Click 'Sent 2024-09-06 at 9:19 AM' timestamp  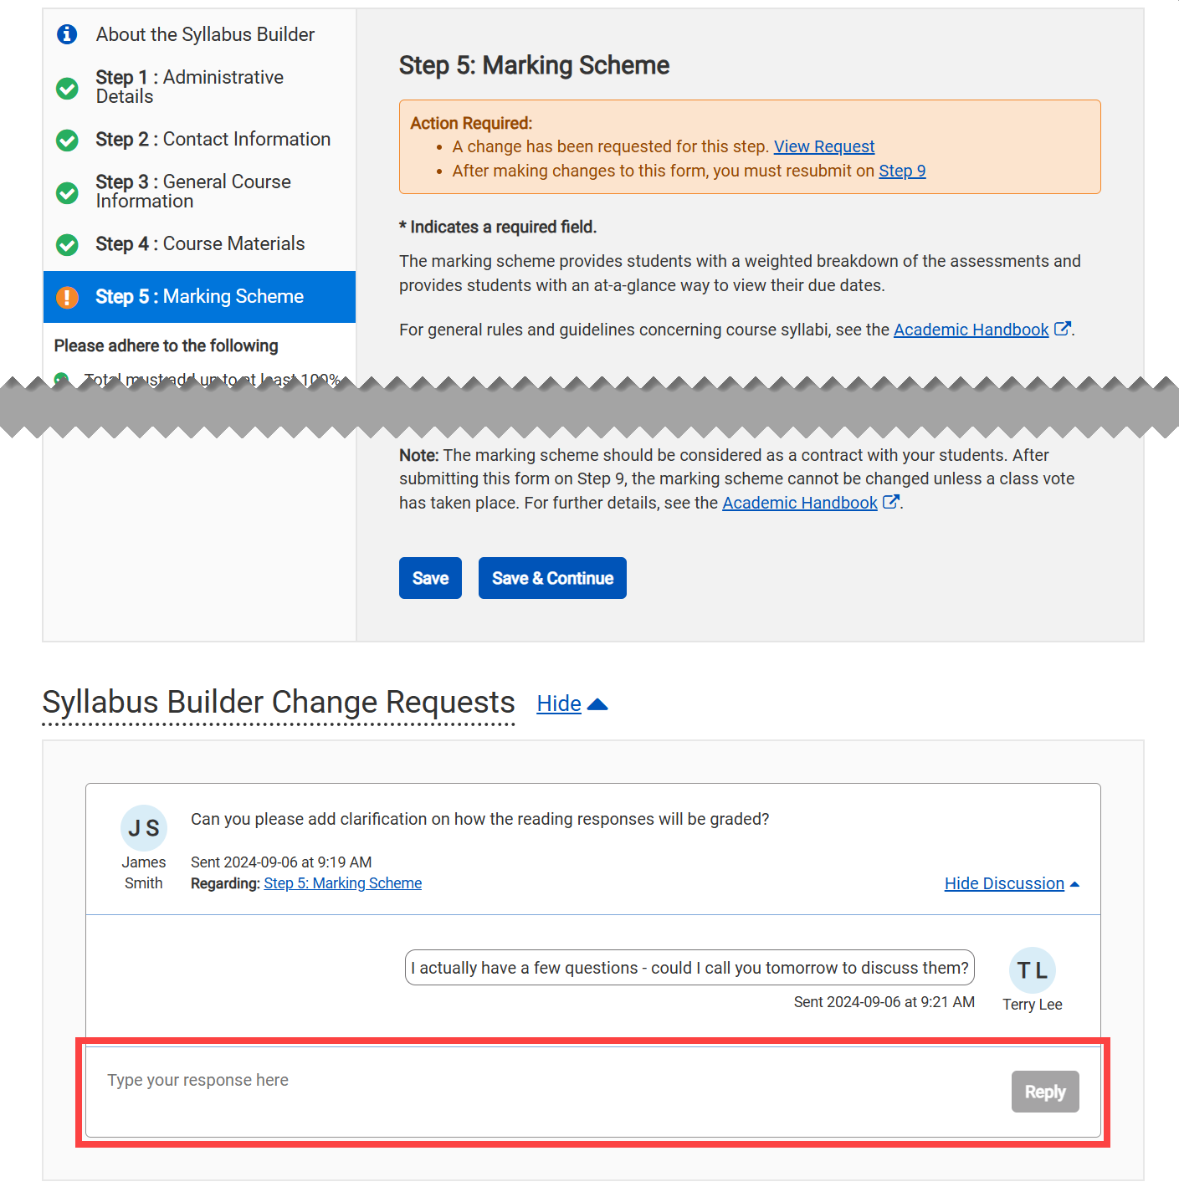[281, 862]
